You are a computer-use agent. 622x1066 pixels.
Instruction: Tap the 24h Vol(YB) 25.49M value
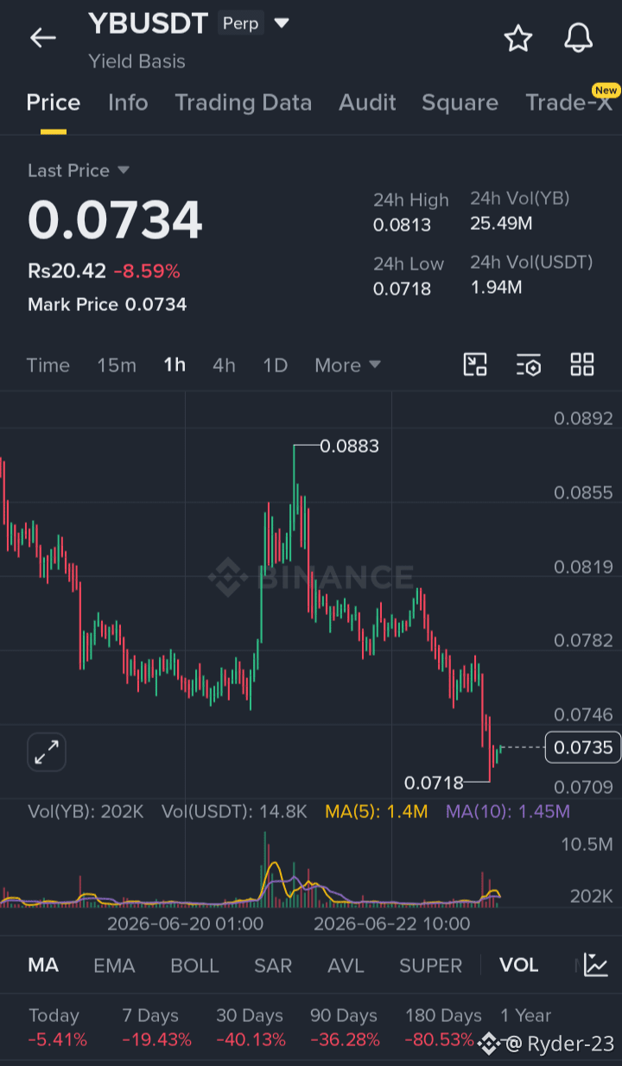[x=501, y=224]
